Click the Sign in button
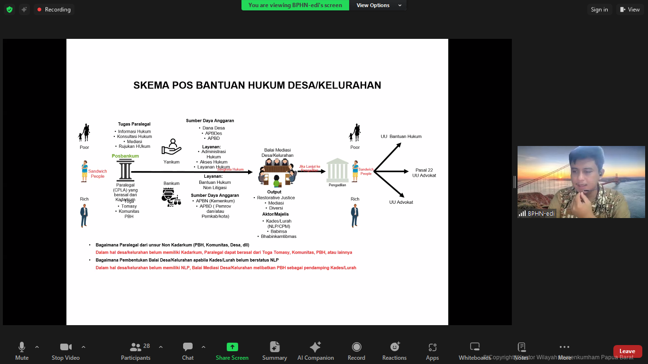648x364 pixels. 600,9
